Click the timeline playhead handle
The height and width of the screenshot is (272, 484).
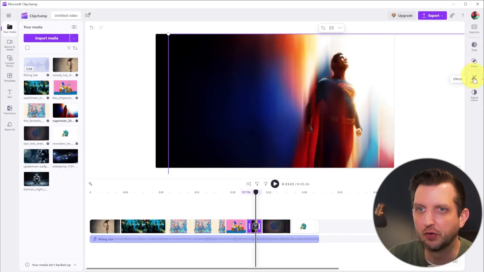point(256,192)
